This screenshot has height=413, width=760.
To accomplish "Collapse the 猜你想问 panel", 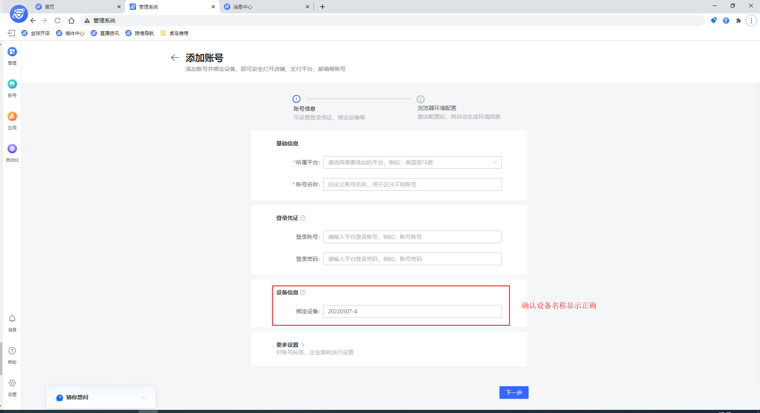I will (x=143, y=397).
